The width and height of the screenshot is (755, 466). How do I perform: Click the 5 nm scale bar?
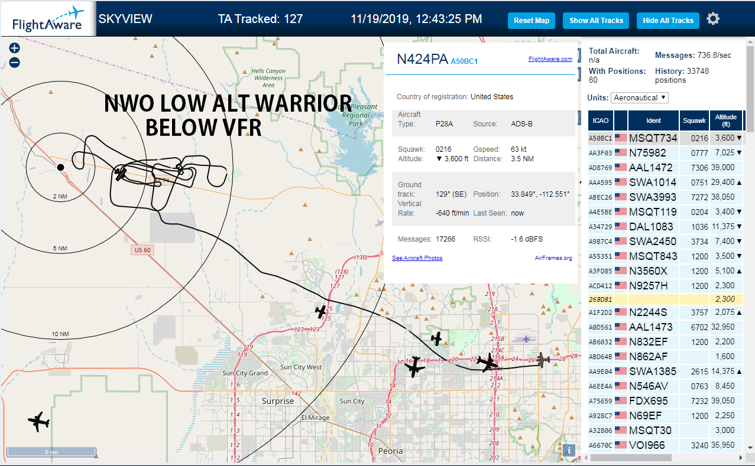(51, 452)
